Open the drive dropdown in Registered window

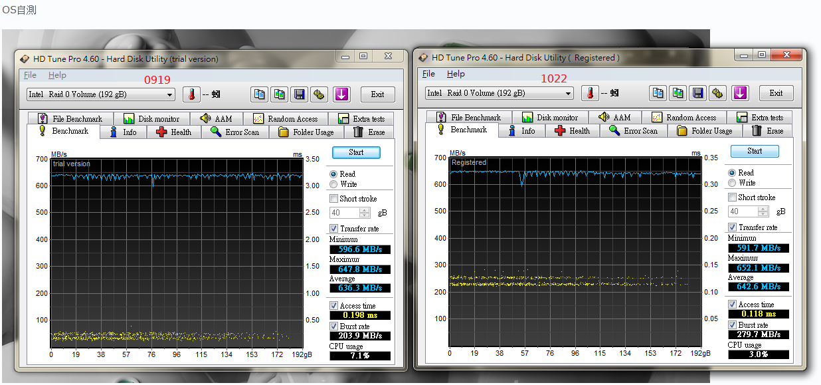[x=569, y=94]
